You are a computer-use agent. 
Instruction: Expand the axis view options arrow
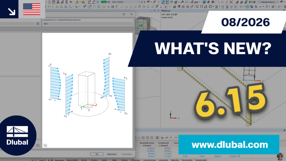pos(213,7)
